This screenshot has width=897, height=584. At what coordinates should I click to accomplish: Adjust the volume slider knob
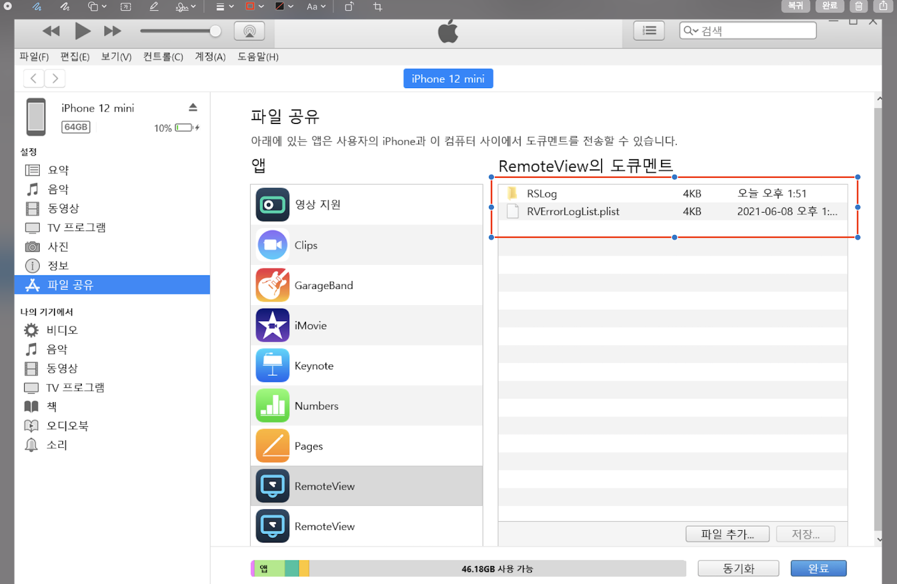215,31
